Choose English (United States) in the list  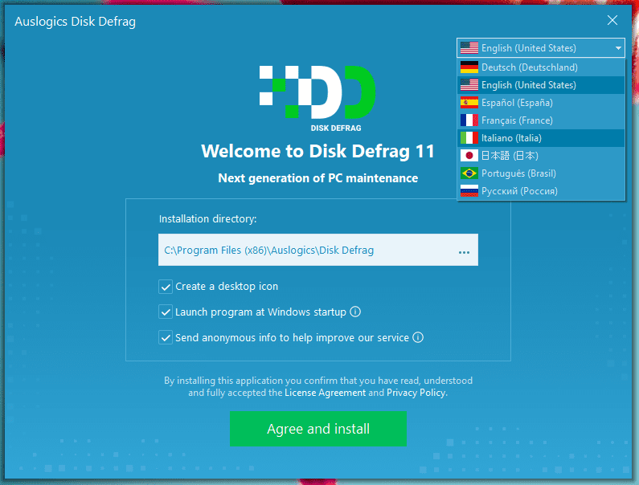pyautogui.click(x=541, y=85)
